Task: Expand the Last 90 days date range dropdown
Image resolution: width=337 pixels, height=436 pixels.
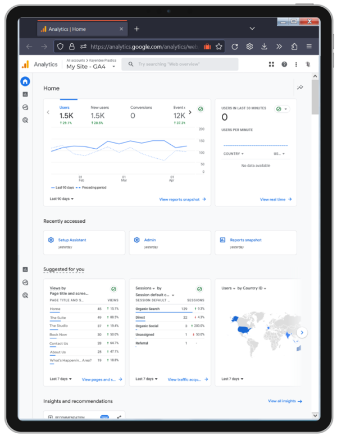Action: click(61, 199)
